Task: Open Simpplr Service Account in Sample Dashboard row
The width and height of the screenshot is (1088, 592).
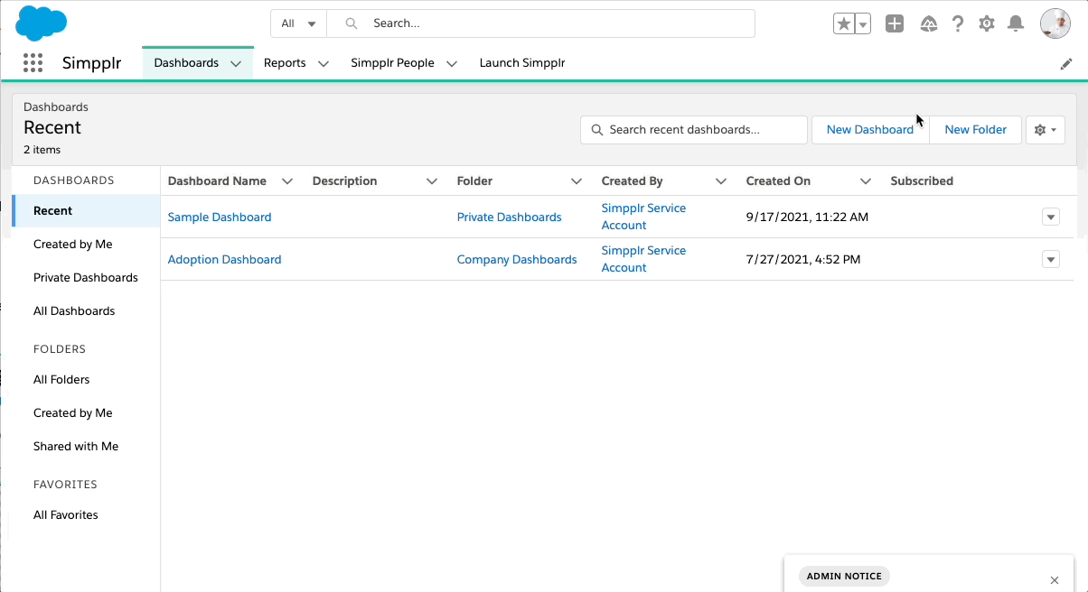Action: click(643, 217)
